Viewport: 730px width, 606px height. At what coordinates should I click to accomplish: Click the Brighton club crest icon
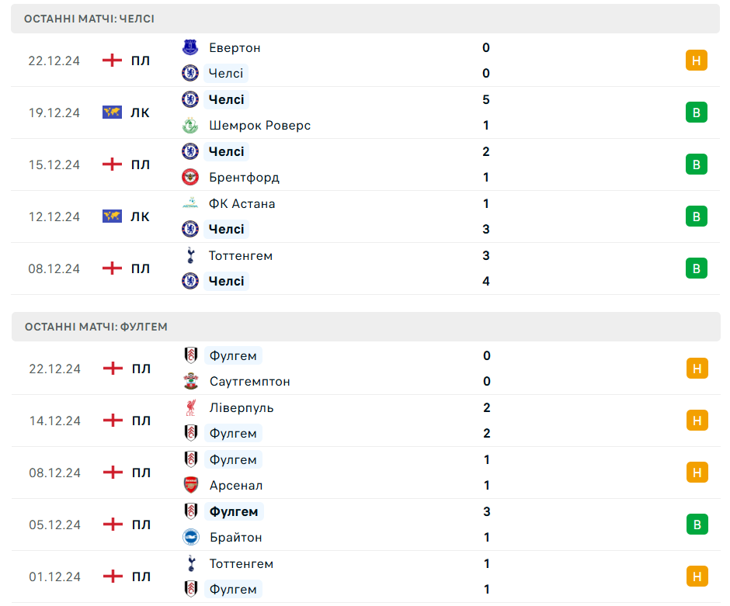[x=190, y=537]
